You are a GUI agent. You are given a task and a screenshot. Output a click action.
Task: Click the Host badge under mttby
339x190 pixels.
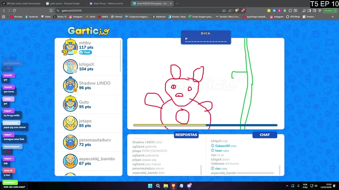click(85, 52)
